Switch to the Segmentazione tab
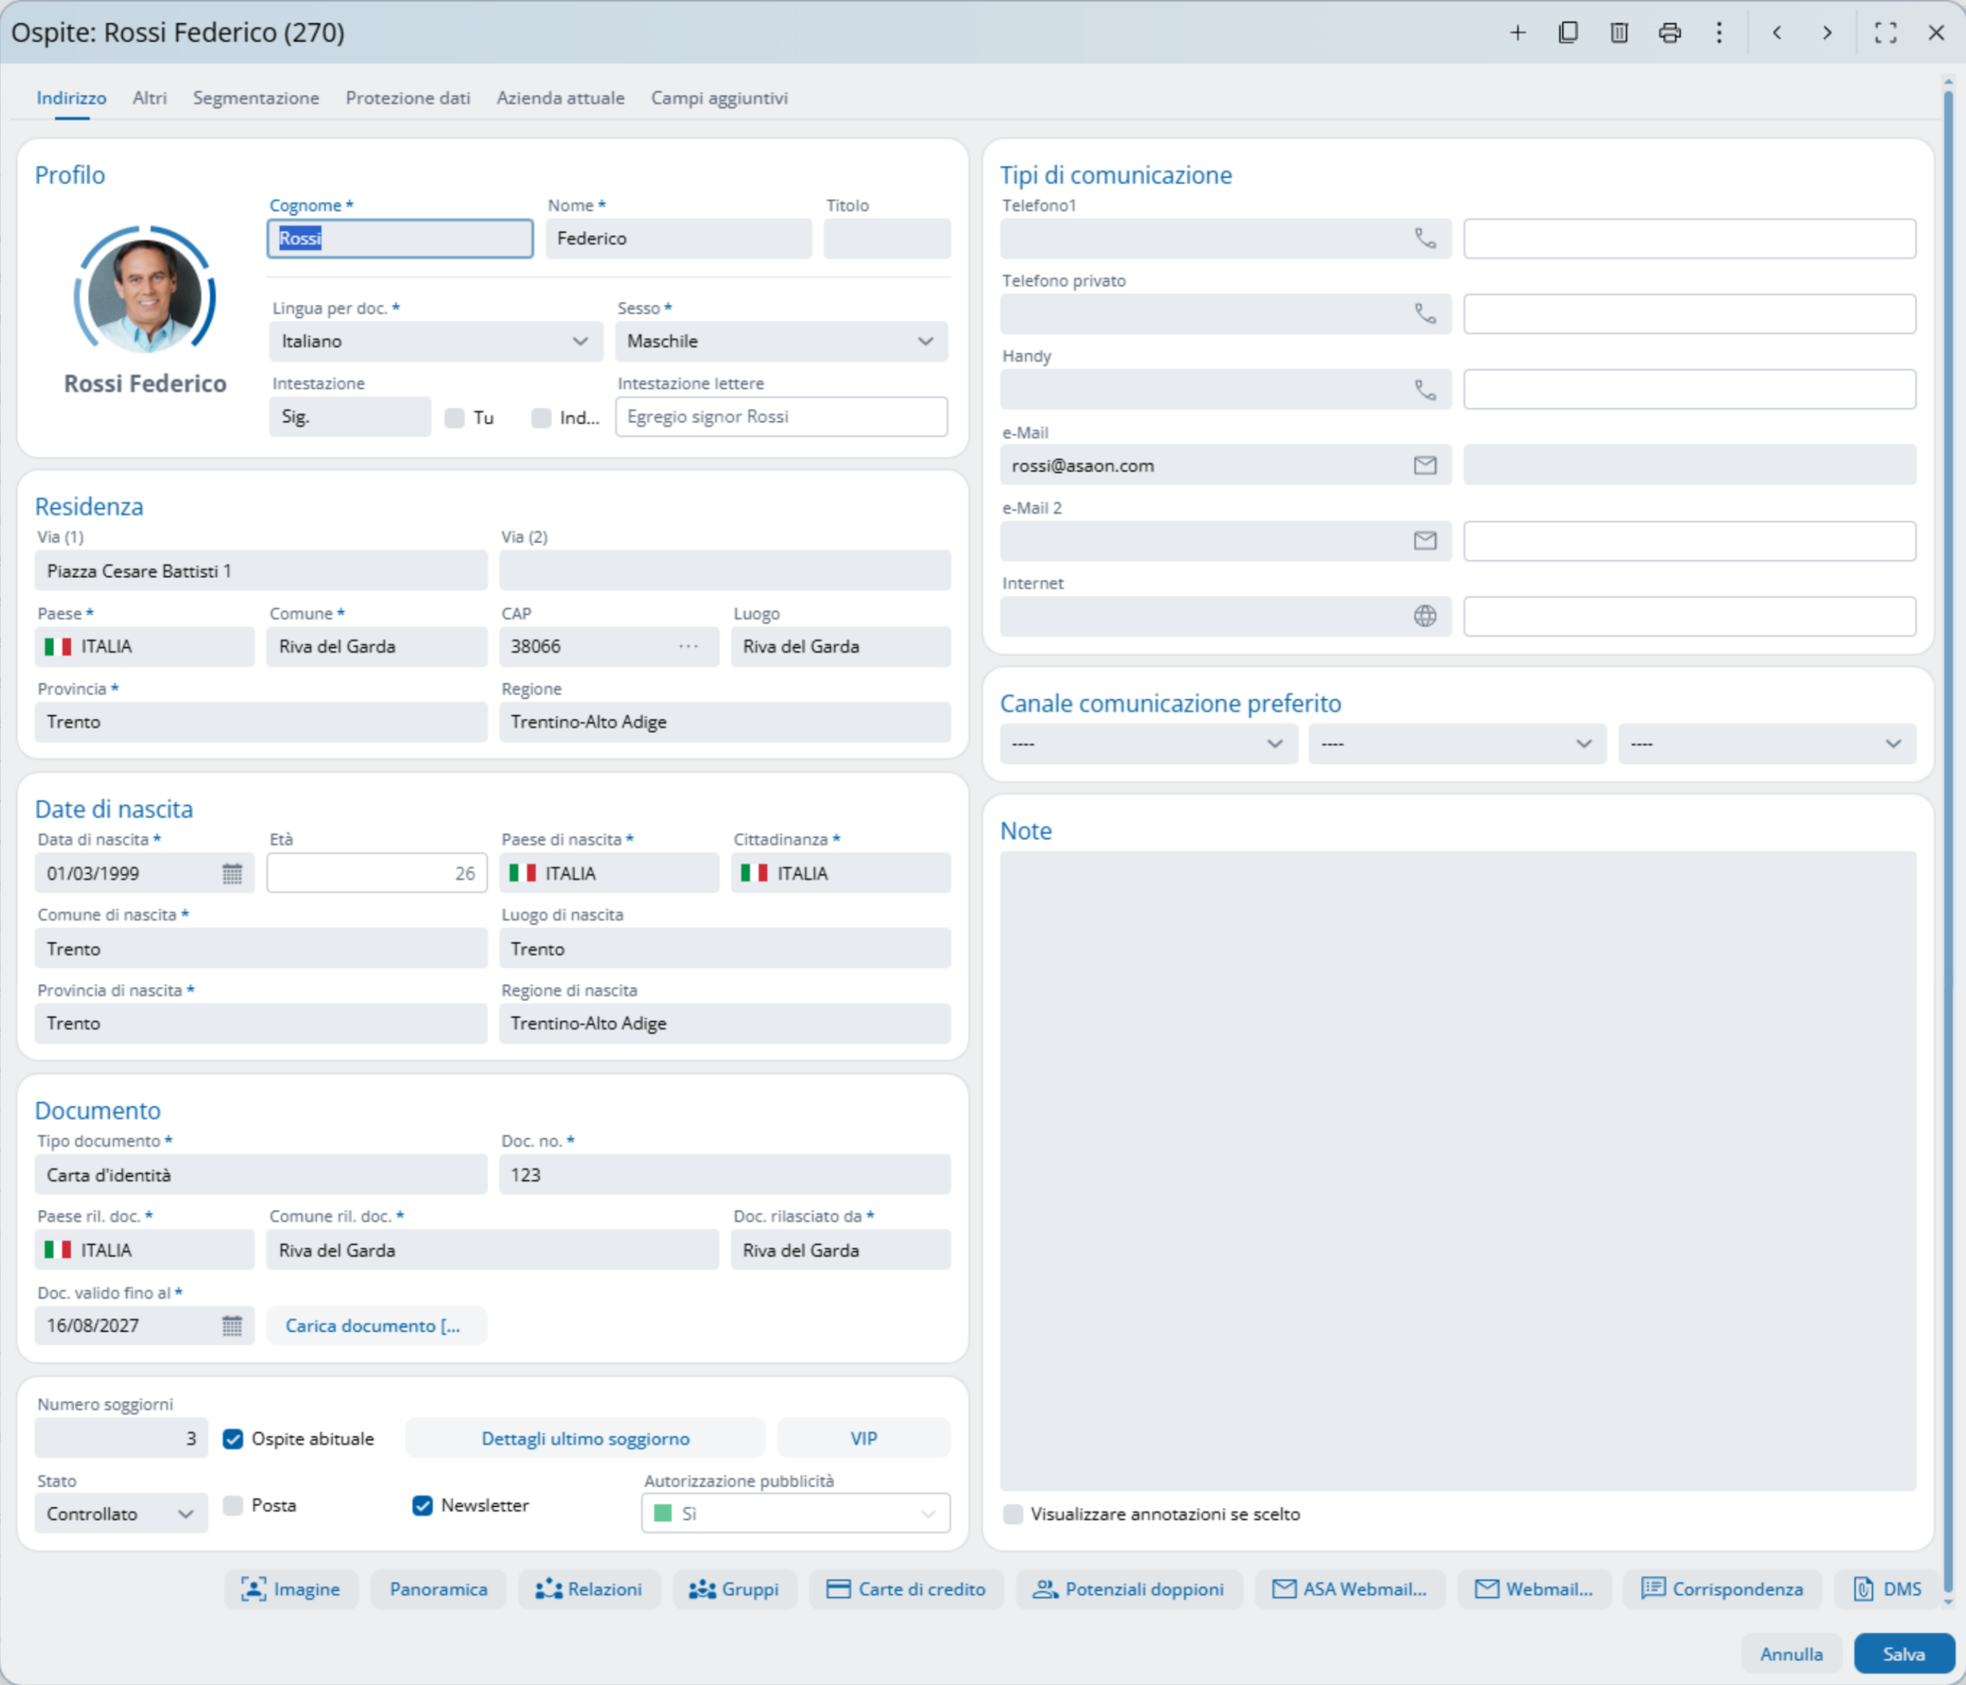Screen dimensions: 1966x1685 pos(255,98)
